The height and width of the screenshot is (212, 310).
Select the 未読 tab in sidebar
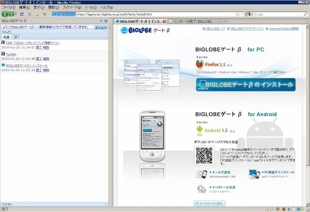point(6,37)
